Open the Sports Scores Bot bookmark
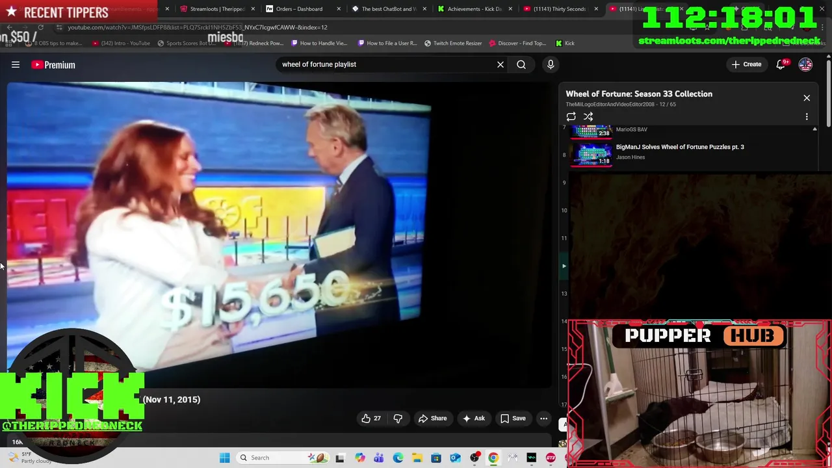Viewport: 832px width, 468px height. [186, 44]
